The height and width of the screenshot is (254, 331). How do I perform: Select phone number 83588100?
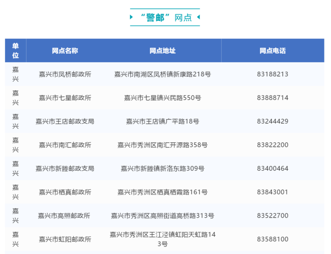[273, 240]
